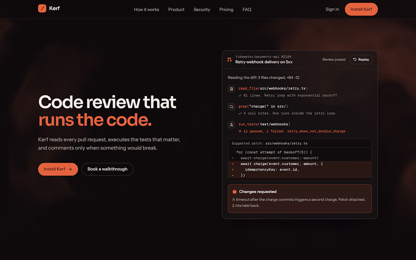Viewport: 416px width, 260px height.
Task: Click Book a walkthrough button
Action: pyautogui.click(x=107, y=169)
